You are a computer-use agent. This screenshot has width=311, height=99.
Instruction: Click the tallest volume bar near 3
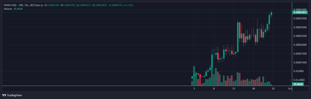click(x=194, y=76)
